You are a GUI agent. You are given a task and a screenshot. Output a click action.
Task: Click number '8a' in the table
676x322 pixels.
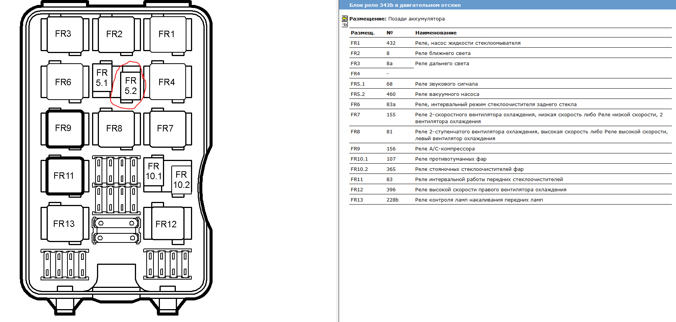point(390,64)
